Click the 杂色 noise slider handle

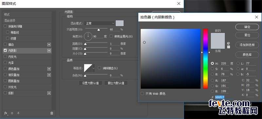pyautogui.click(x=85, y=76)
